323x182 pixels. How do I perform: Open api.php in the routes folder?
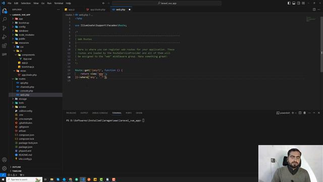click(24, 83)
